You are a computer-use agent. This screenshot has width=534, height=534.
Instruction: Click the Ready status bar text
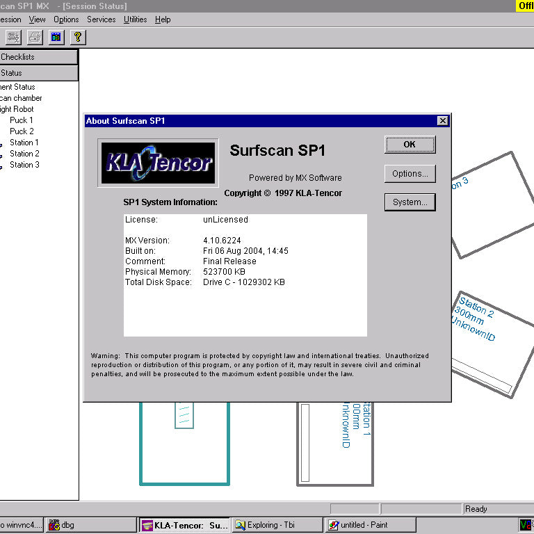(476, 509)
